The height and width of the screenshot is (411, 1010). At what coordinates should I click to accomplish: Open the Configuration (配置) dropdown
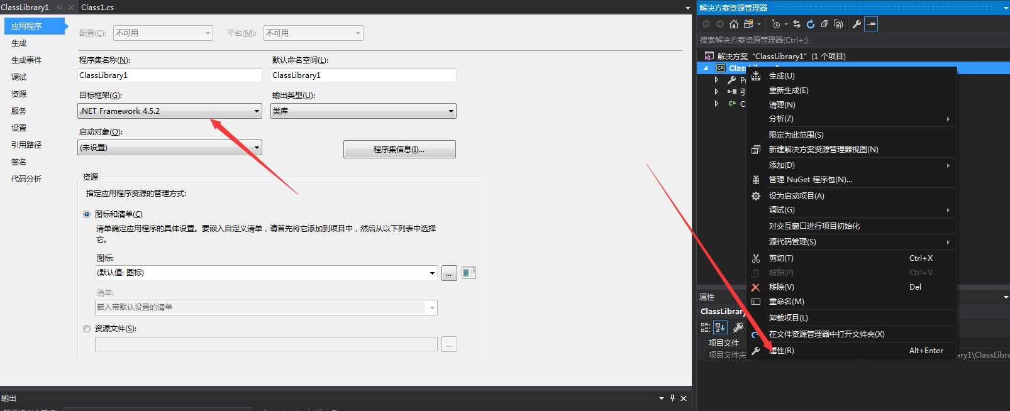[164, 33]
